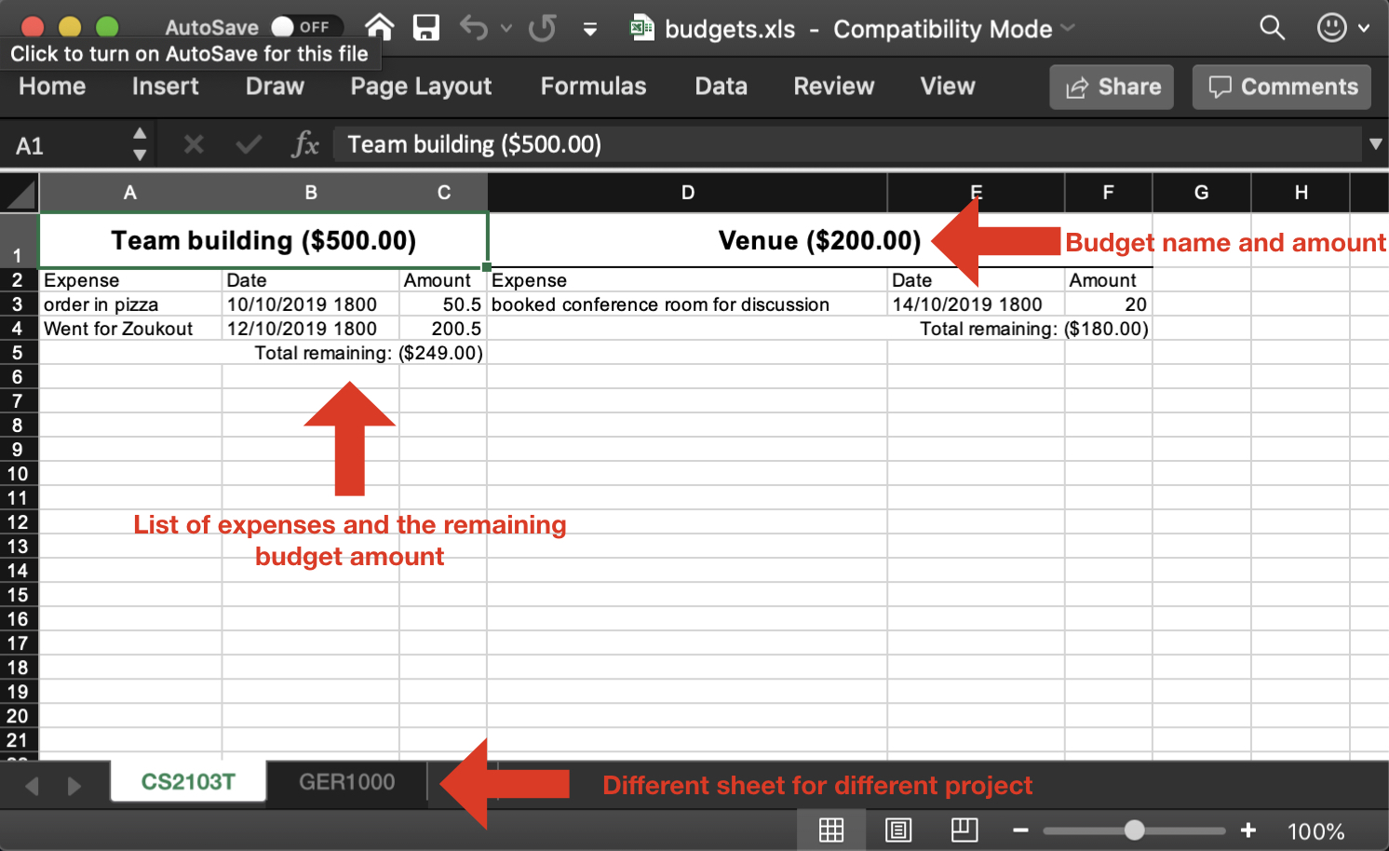Screen dimensions: 1389x851
Task: Click the Select All corner triangle
Action: coord(20,194)
